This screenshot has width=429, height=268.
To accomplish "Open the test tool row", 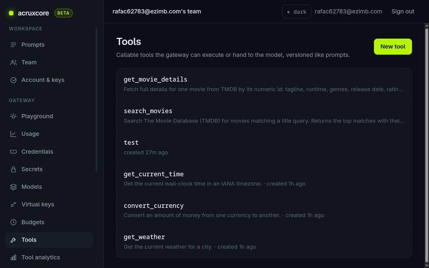I will tap(264, 147).
